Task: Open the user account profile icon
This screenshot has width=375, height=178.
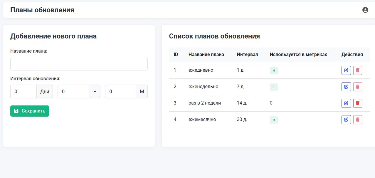Action: coord(365,10)
